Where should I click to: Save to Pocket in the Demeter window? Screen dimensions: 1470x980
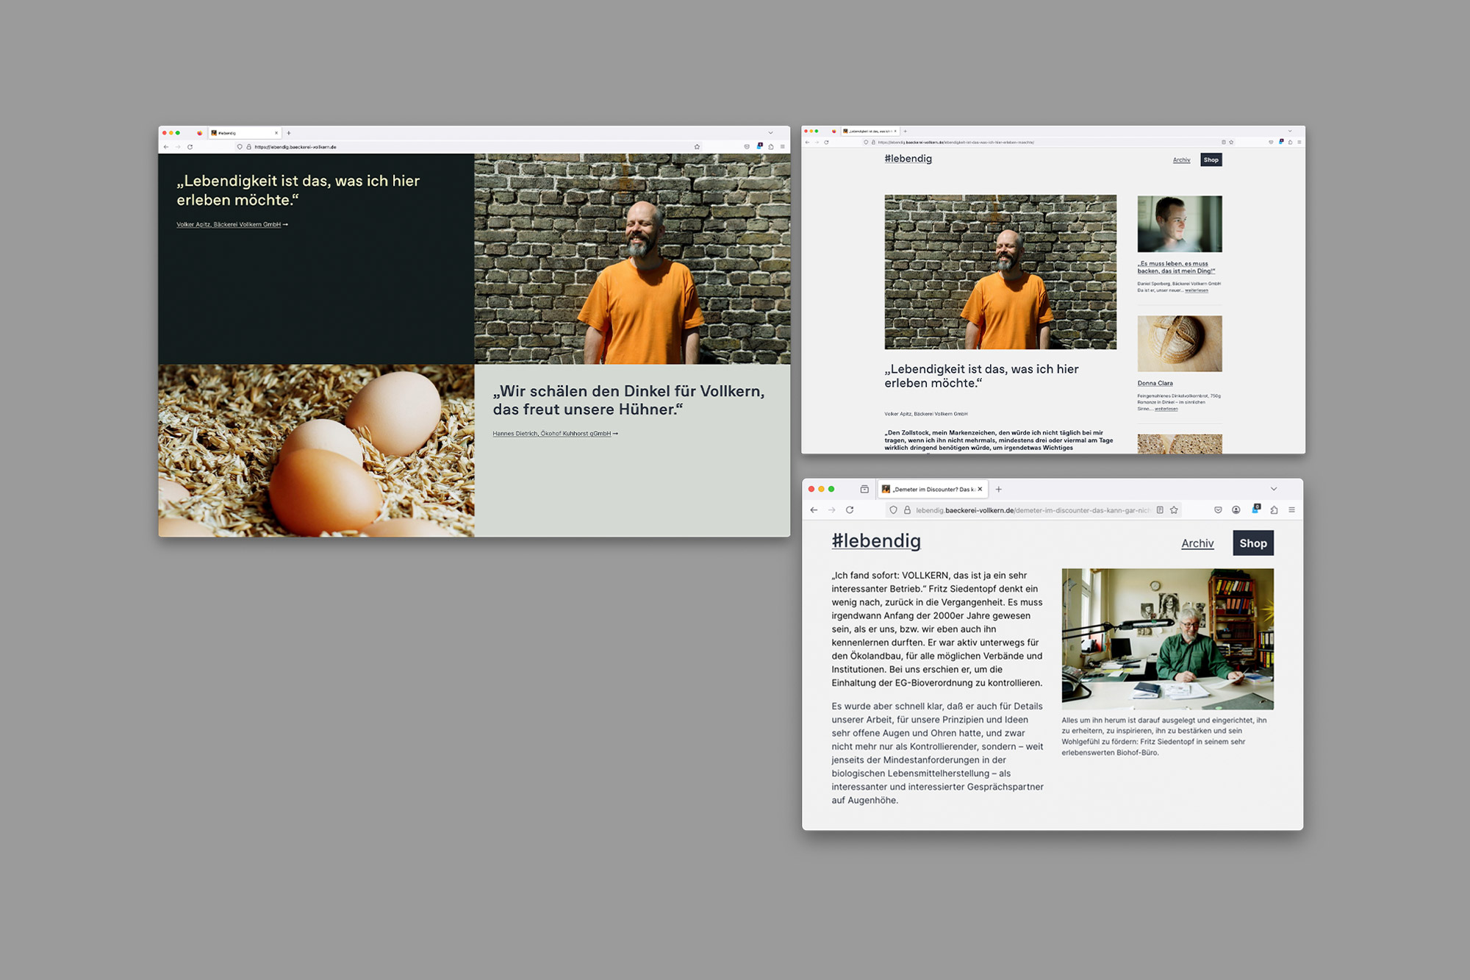click(1218, 510)
